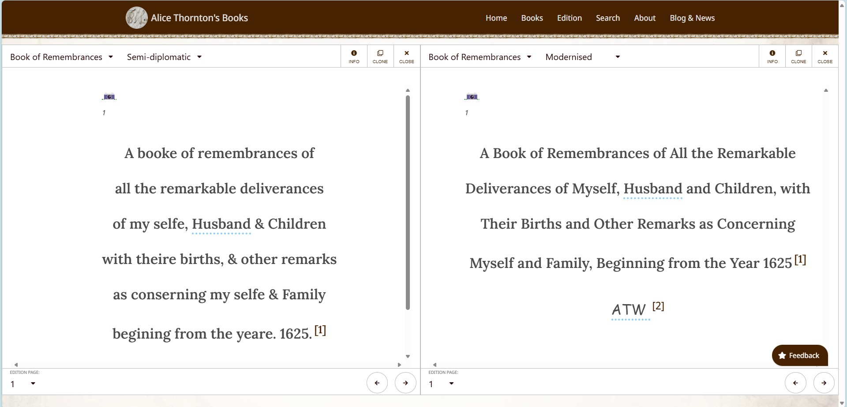The width and height of the screenshot is (847, 407).
Task: Go to next page in Semi-diplomatic pane
Action: tap(405, 383)
